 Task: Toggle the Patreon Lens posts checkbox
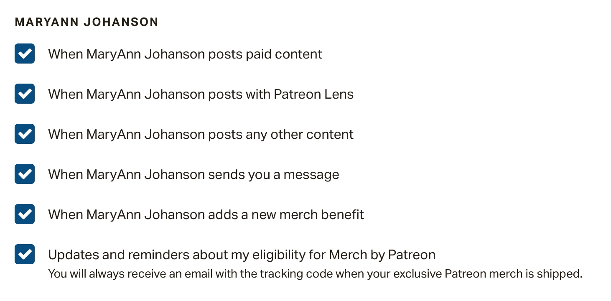coord(25,94)
